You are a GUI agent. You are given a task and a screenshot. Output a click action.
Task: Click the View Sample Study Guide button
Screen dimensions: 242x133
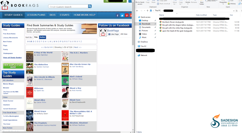pyautogui.click(x=13, y=66)
